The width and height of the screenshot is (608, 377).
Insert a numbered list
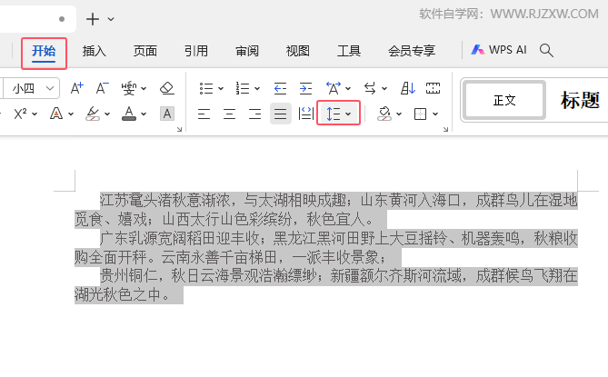pos(243,88)
